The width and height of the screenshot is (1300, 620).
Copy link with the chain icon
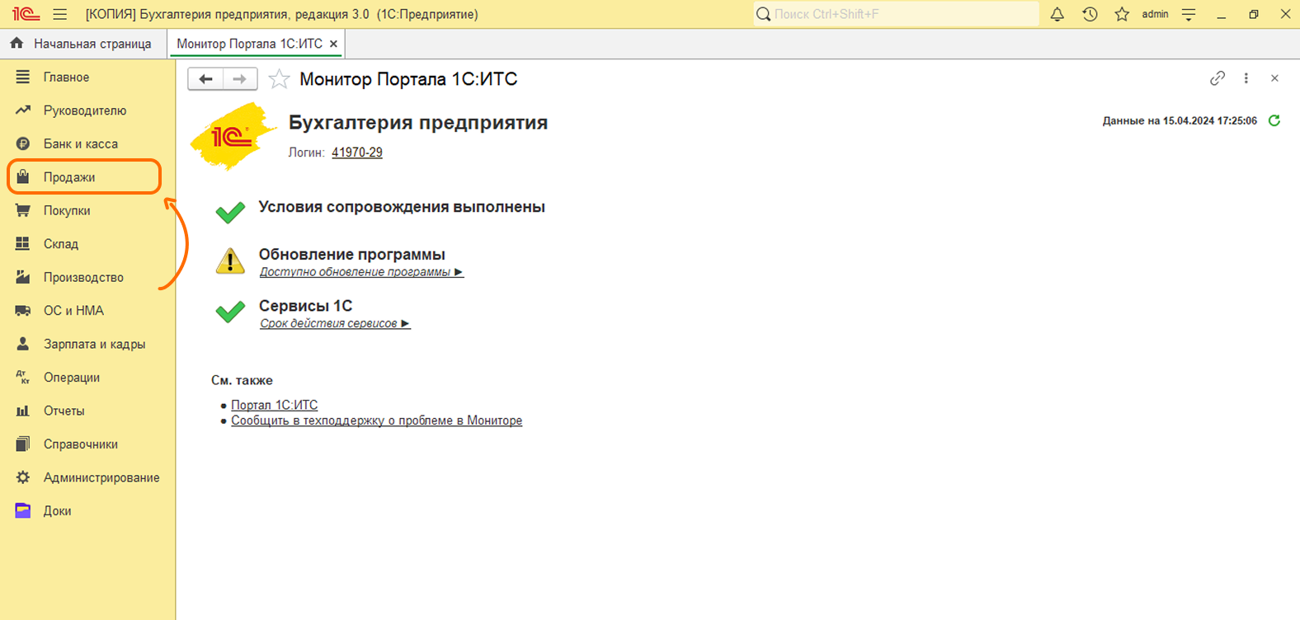coord(1217,78)
